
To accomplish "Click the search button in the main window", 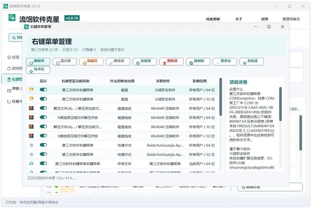I will (16, 38).
